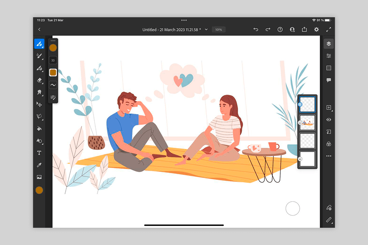The height and width of the screenshot is (245, 368).
Task: Select the Eyedropper tool
Action: (39, 165)
